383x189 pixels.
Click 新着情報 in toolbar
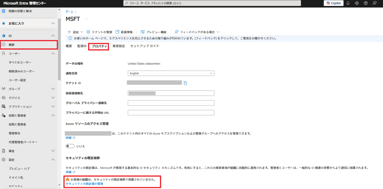(x=124, y=32)
